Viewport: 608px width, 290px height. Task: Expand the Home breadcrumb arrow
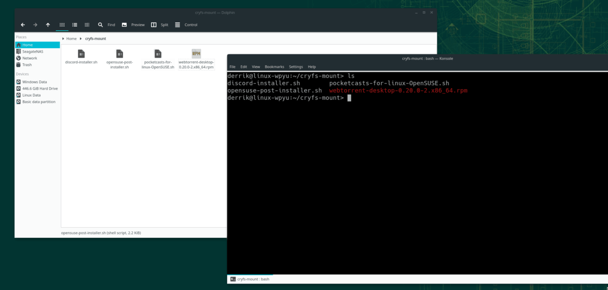tap(63, 38)
